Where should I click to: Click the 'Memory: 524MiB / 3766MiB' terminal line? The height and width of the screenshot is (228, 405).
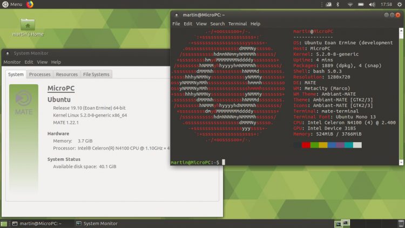[327, 134]
